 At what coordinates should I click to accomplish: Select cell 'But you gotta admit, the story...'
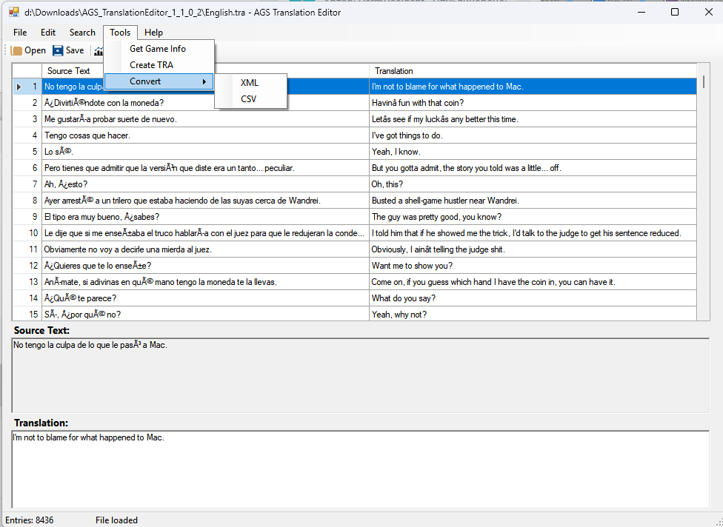pyautogui.click(x=533, y=168)
